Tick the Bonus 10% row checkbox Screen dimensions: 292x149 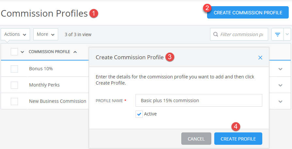pos(14,69)
